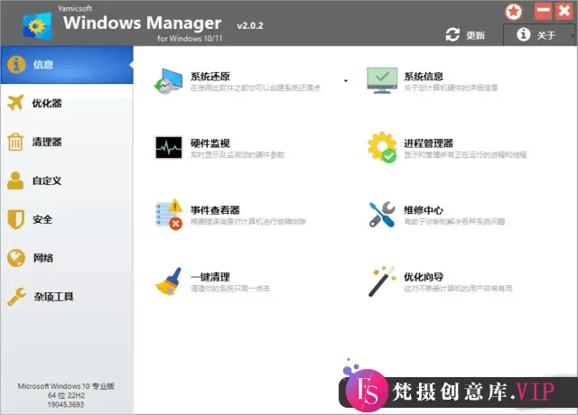Switch to the 清理器 tab
Viewport: 578px width, 415px height.
coord(67,142)
